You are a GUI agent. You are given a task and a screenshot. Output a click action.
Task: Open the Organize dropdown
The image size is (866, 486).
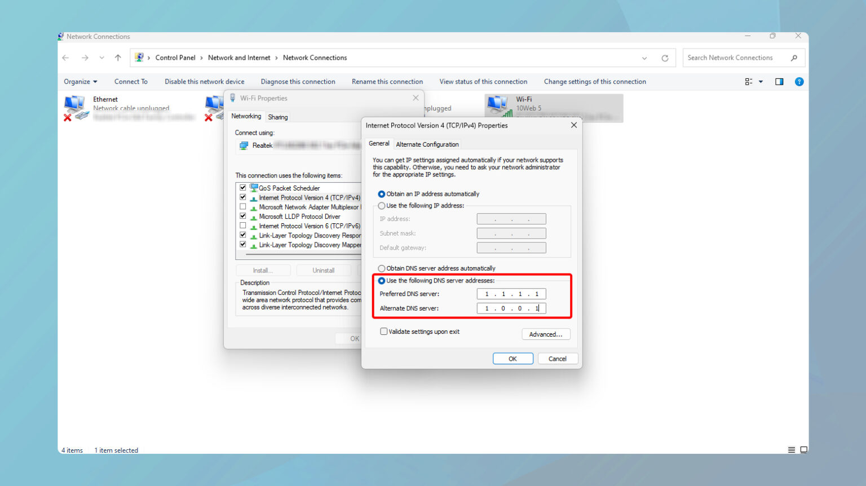80,81
